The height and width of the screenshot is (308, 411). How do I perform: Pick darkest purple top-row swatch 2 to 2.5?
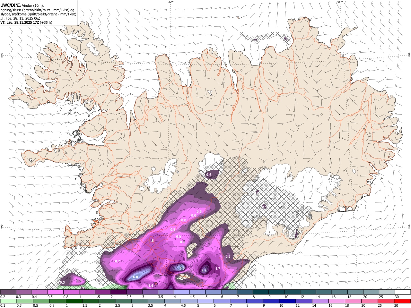pyautogui.click(x=118, y=292)
